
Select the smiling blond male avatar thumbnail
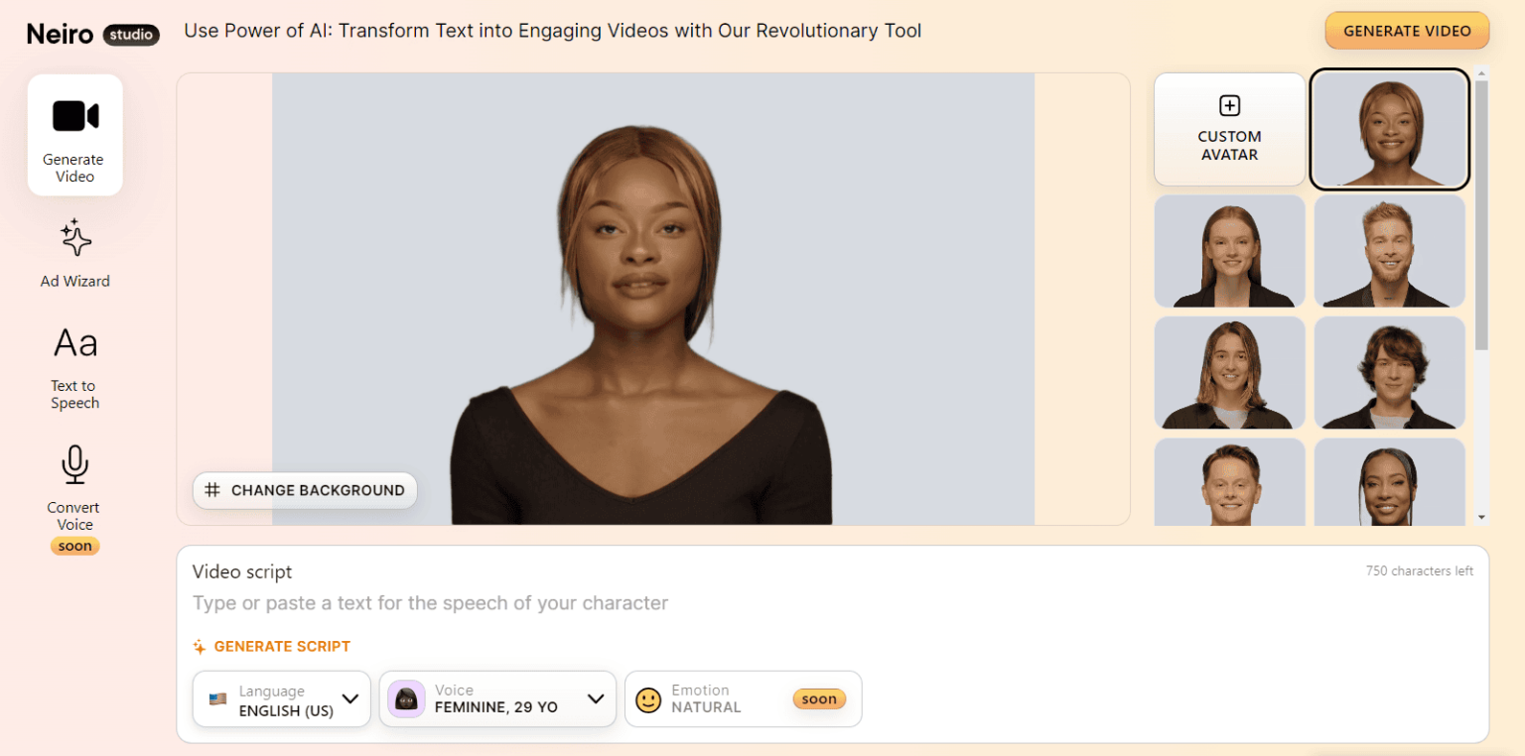coord(1389,251)
